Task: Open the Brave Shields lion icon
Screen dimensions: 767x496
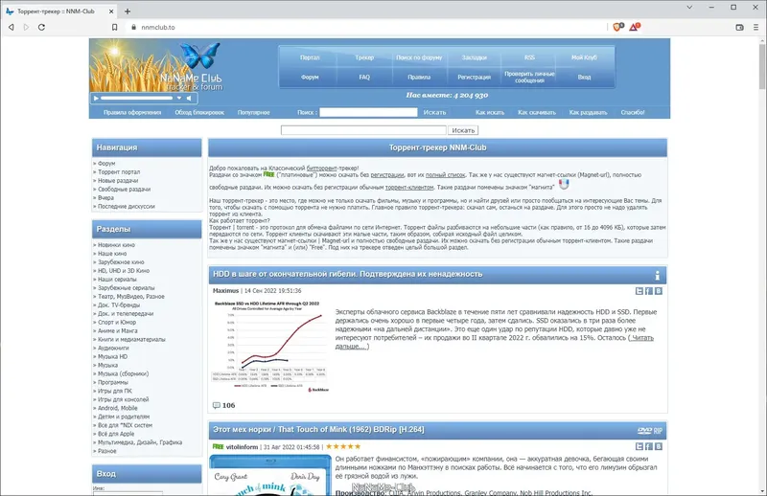Action: click(x=617, y=27)
